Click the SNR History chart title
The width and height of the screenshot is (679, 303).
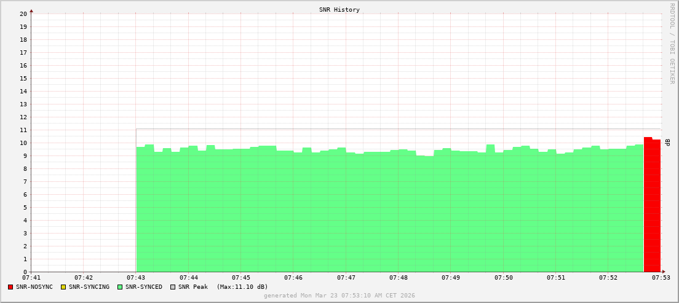point(339,10)
